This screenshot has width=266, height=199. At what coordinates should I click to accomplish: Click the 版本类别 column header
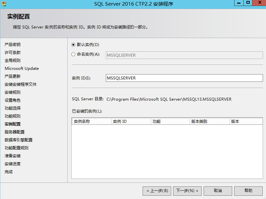point(209,122)
